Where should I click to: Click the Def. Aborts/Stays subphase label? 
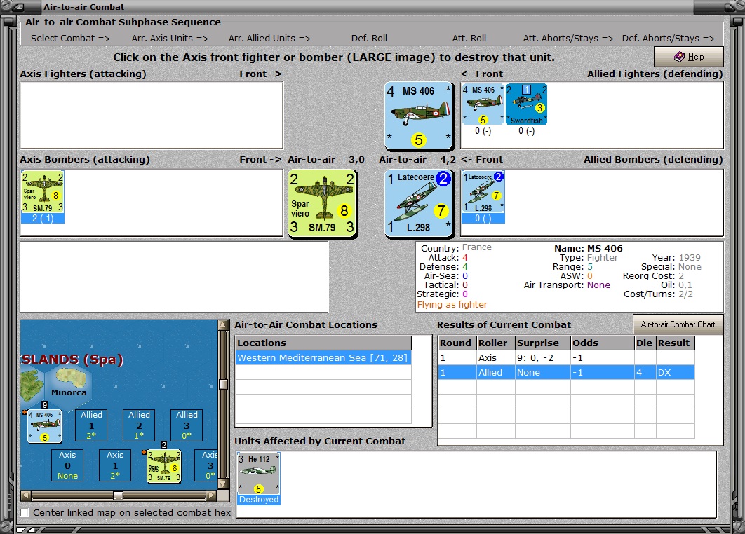pos(669,39)
